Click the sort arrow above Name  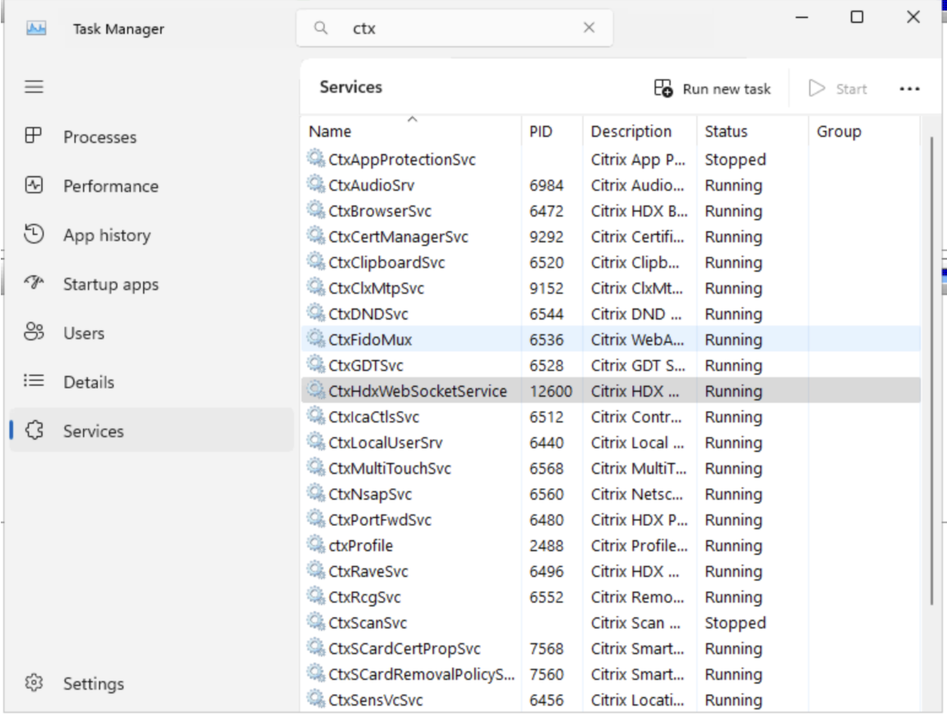(x=413, y=119)
